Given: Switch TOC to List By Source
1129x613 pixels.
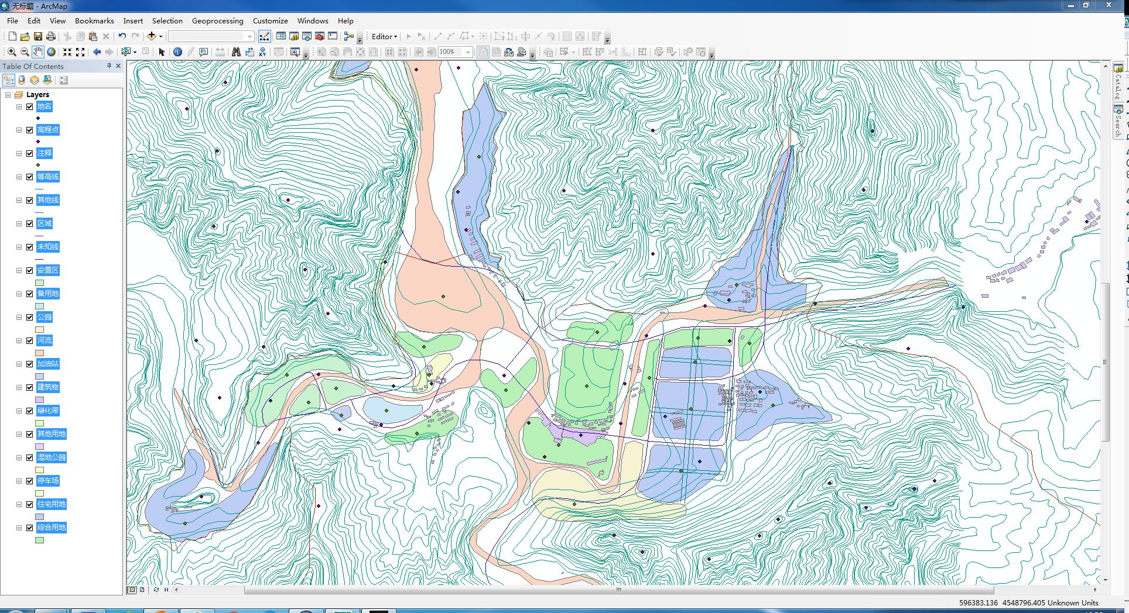Looking at the screenshot, I should pos(22,80).
